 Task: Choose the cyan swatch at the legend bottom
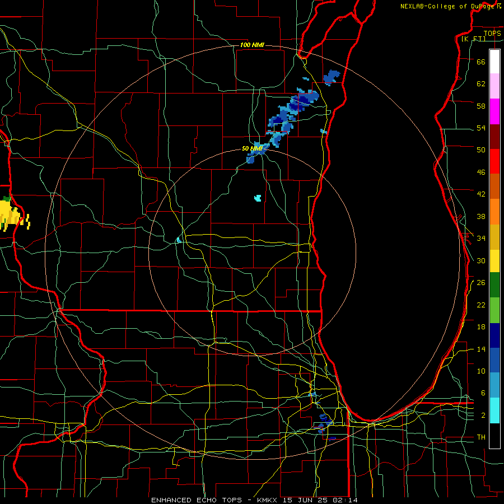click(x=494, y=410)
